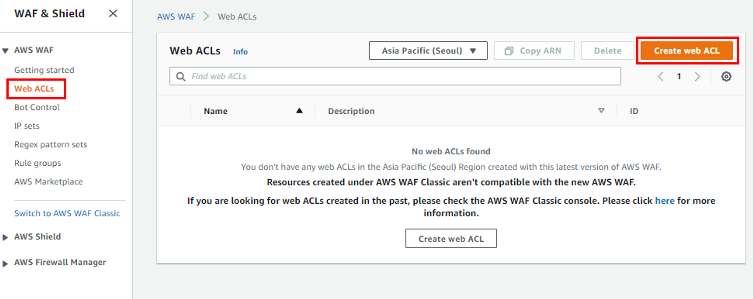The width and height of the screenshot is (753, 299).
Task: Open the Info link beside Web ACLs
Action: point(240,52)
